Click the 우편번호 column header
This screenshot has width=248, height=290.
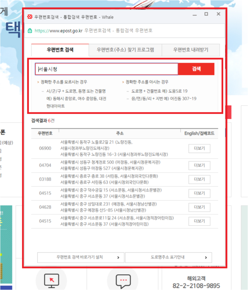[x=45, y=133]
